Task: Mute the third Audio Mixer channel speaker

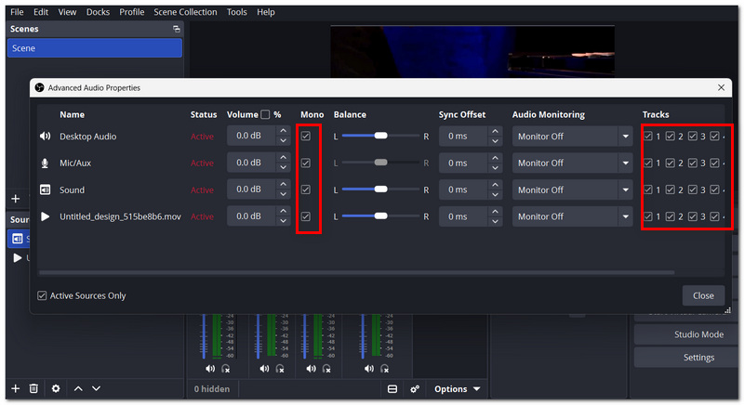Action: [311, 369]
